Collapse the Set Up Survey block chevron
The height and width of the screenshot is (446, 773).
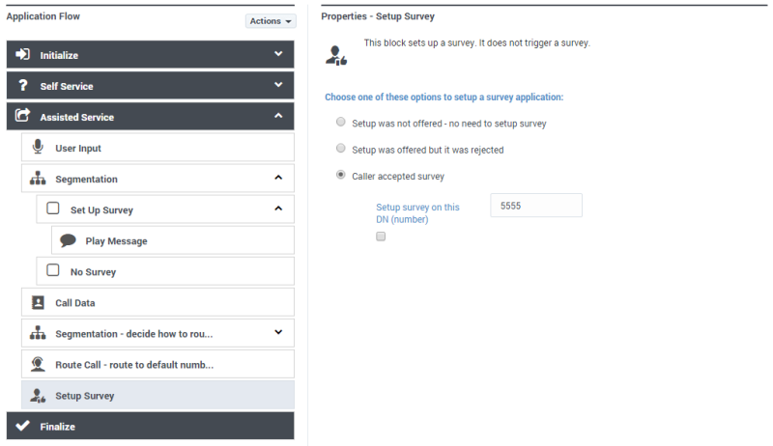click(x=278, y=209)
